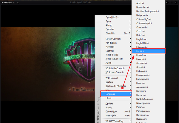This screenshot has width=179, height=123.
Task: Click the maximize window icon
Action: click(x=167, y=2)
